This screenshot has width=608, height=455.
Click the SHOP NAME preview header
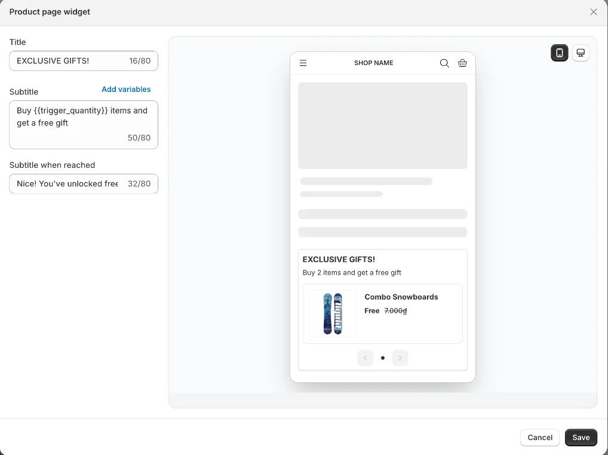(373, 63)
